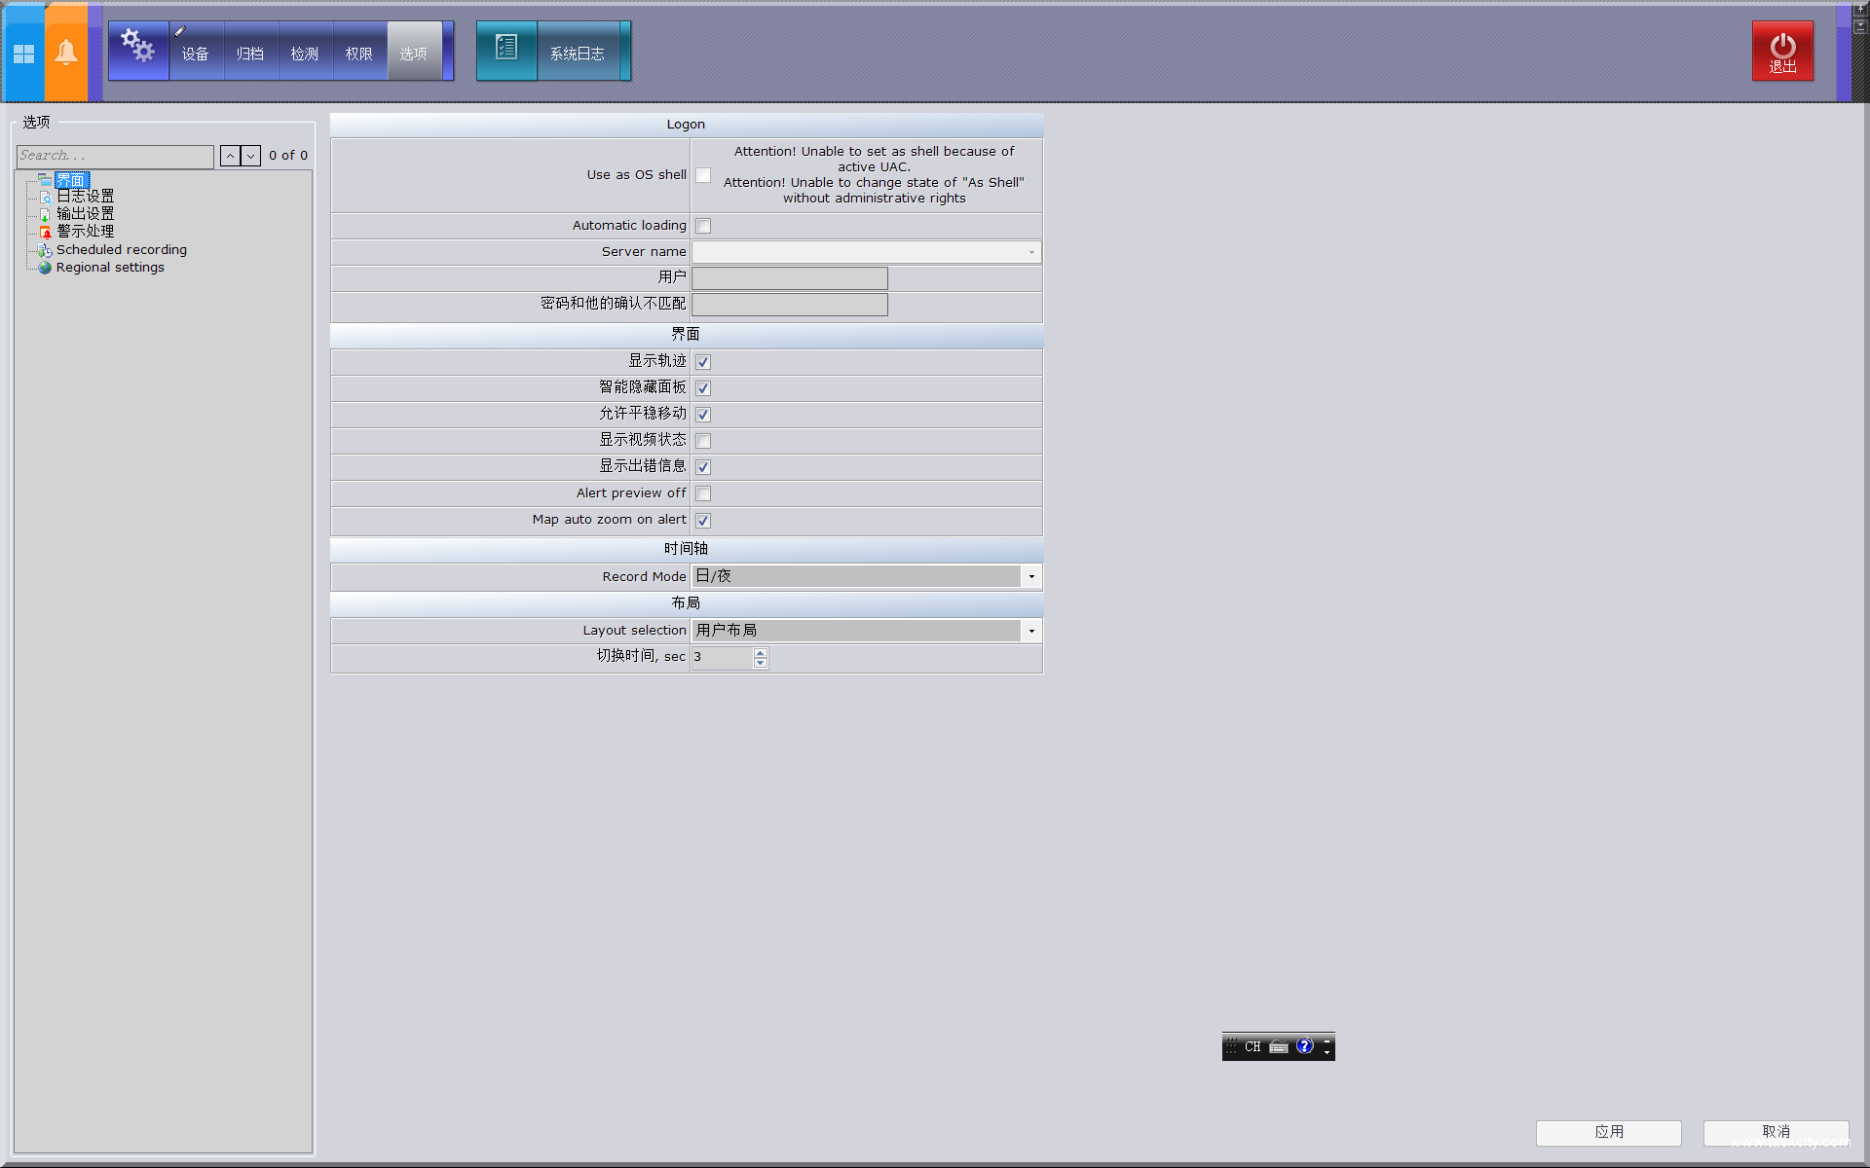Click the 切换时间 sec value field
This screenshot has height=1168, width=1870.
(x=723, y=658)
